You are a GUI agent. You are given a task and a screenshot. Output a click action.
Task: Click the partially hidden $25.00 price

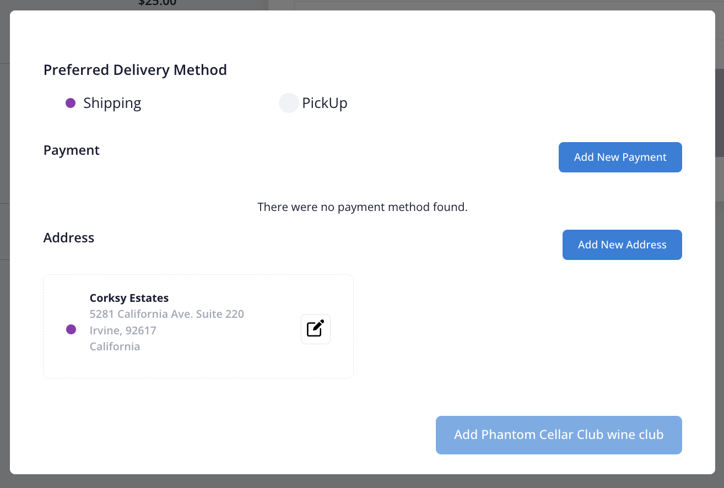point(157,3)
